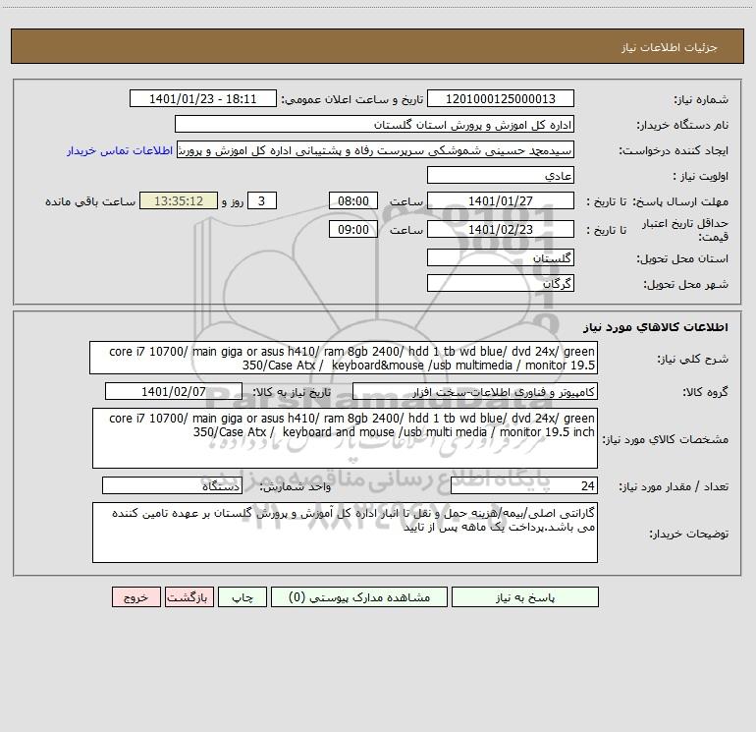Click the پاسخ به نیاز button
This screenshot has width=756, height=732.
pyautogui.click(x=525, y=596)
